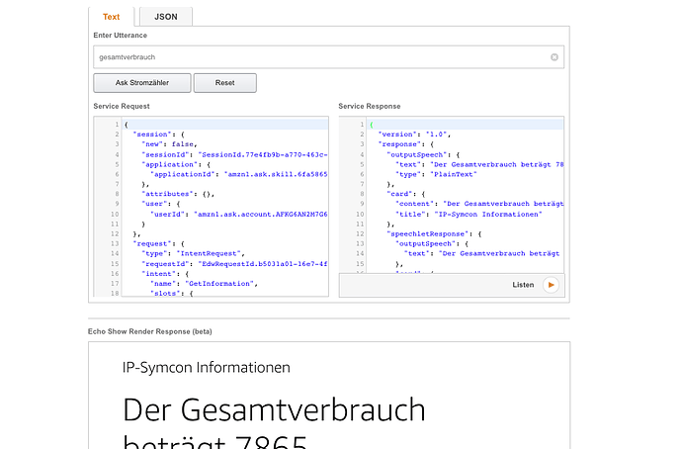Click the "Echo Show Render Response (beta)" label
The height and width of the screenshot is (449, 682).
point(150,331)
